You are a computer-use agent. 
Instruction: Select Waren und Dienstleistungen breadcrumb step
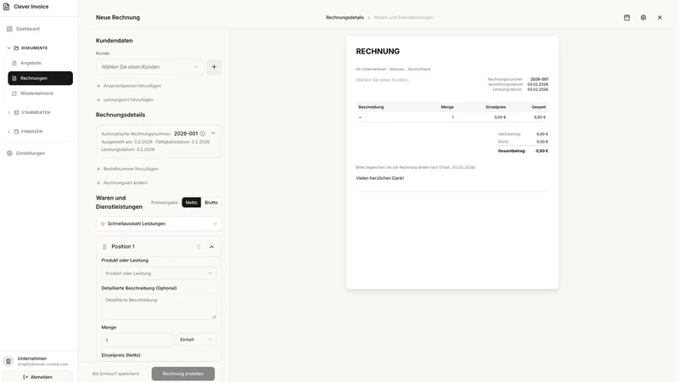404,18
